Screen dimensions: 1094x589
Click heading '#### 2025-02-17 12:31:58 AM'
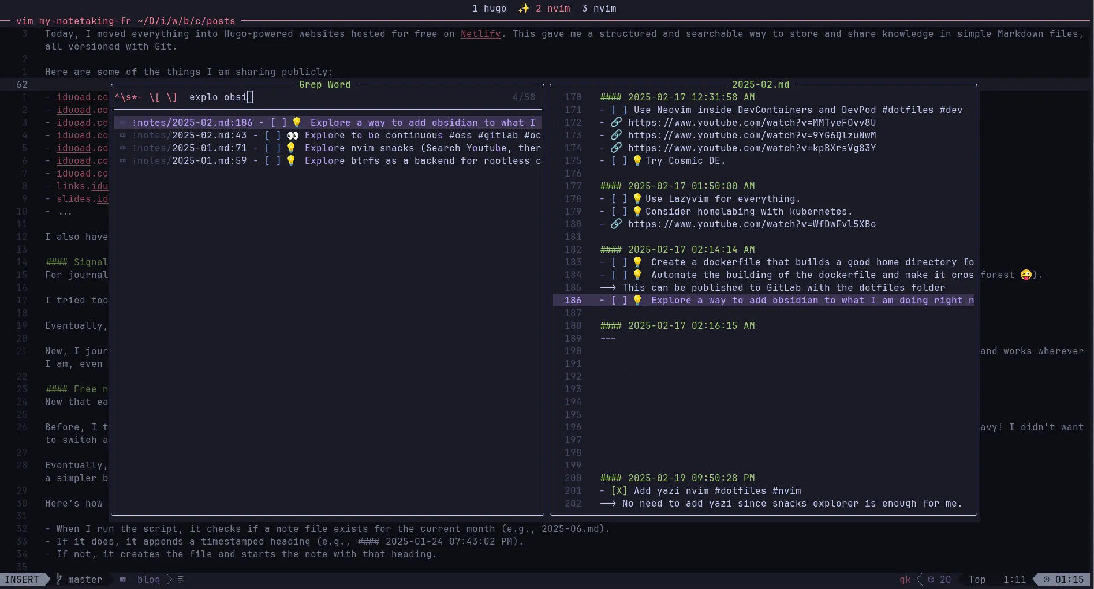point(677,97)
